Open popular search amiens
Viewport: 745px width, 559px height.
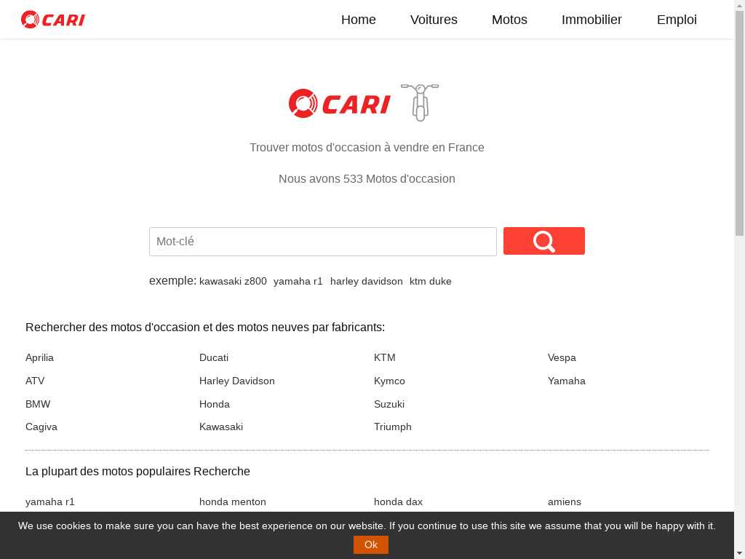pos(565,502)
